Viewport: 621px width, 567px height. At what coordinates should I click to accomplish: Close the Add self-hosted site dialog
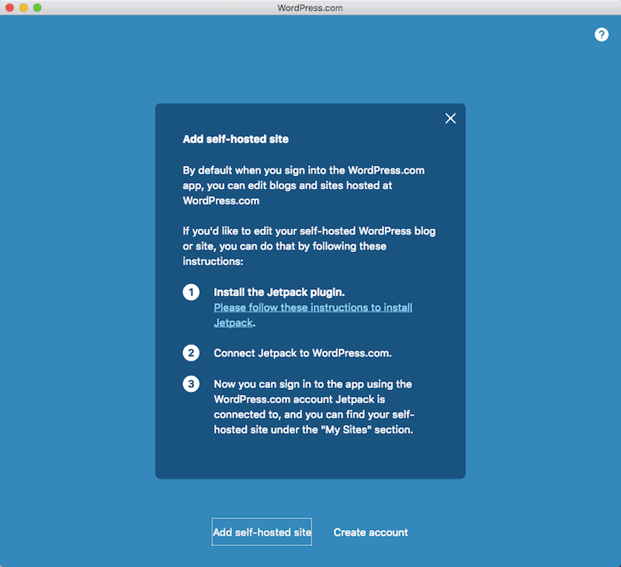point(450,119)
